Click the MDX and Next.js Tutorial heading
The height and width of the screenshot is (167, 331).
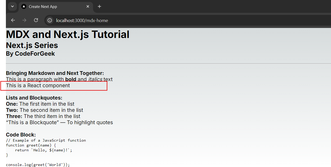click(x=68, y=34)
